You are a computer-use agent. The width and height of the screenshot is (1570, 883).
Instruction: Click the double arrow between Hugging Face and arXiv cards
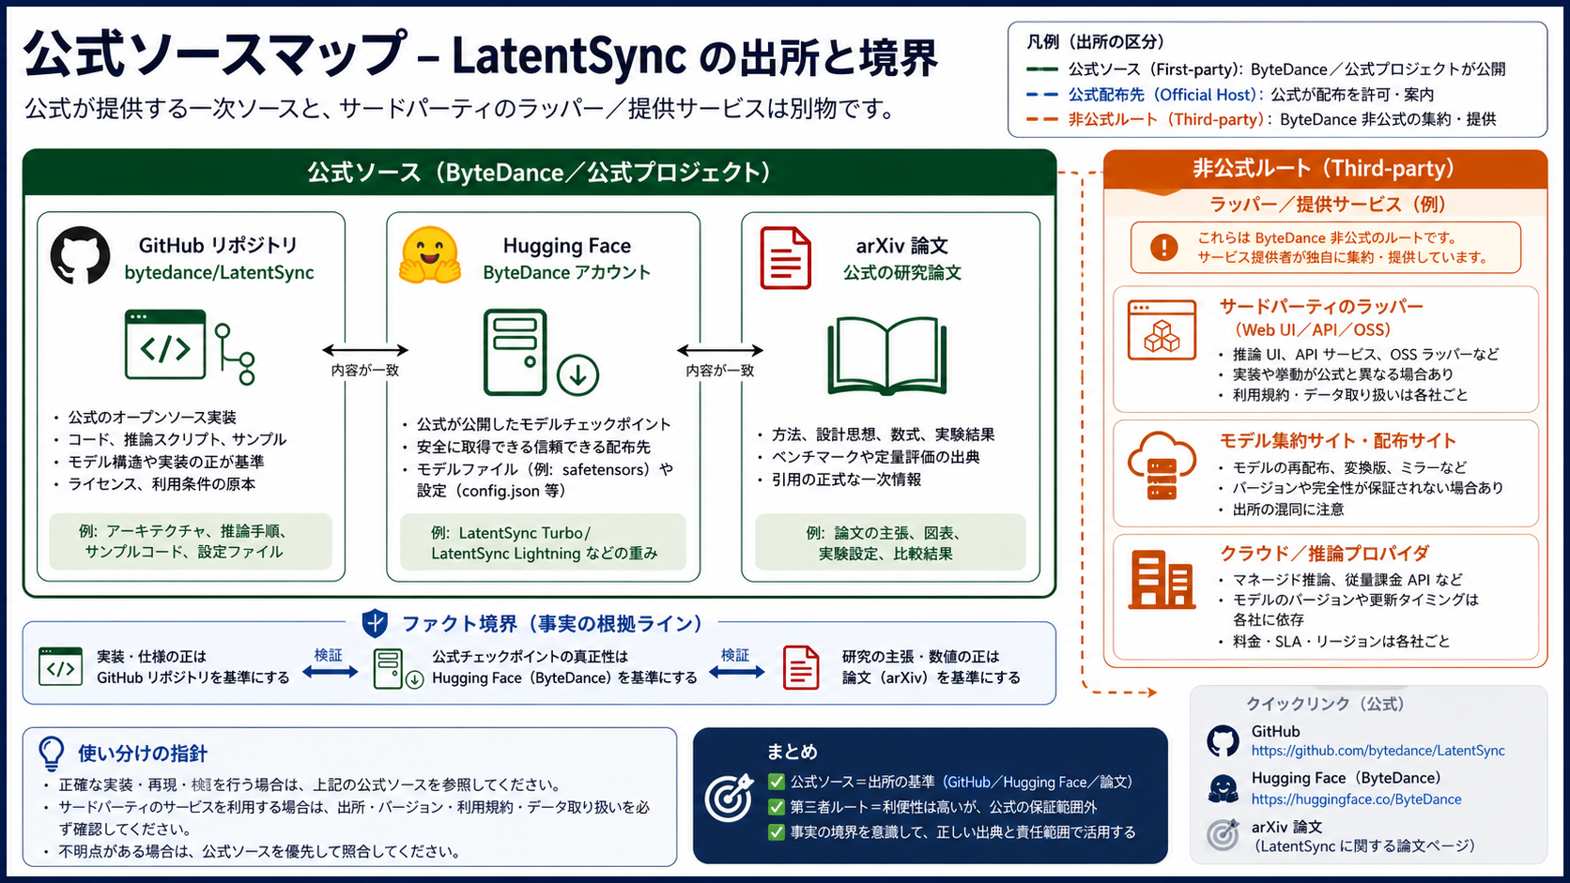[x=720, y=350]
